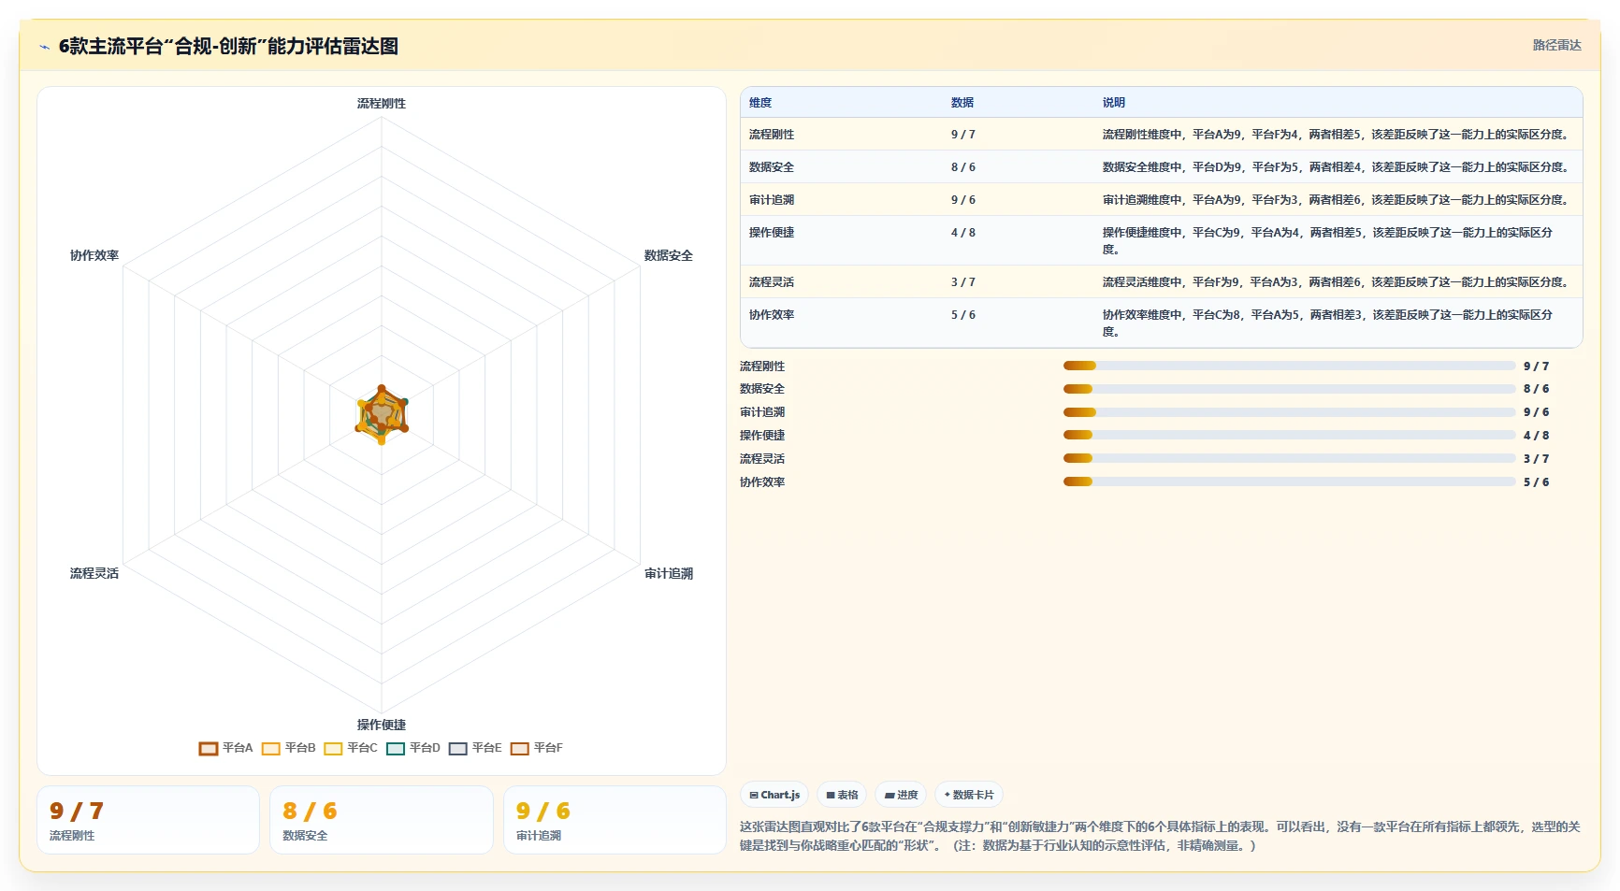
Task: Click the 说明 column header
Action: [x=1114, y=103]
